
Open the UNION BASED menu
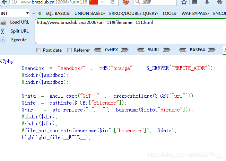[x=90, y=14]
